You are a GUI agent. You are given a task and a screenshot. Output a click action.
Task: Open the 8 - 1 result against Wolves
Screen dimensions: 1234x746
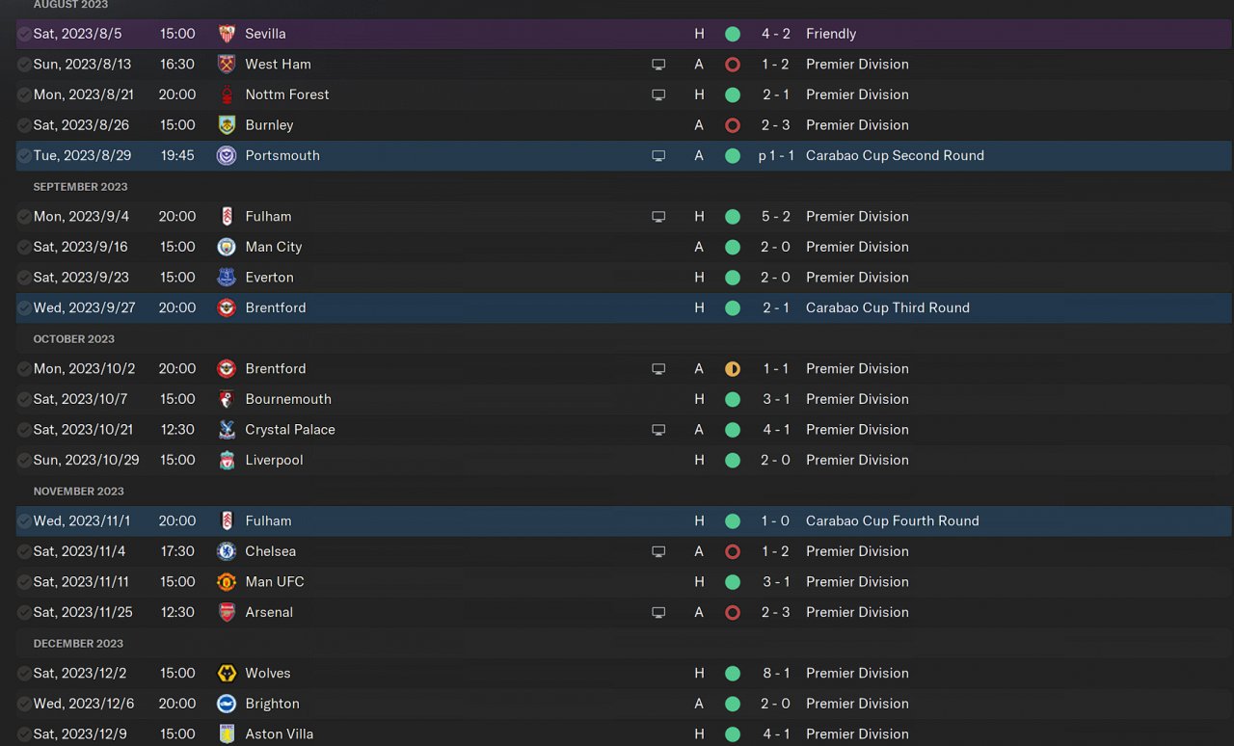point(775,673)
